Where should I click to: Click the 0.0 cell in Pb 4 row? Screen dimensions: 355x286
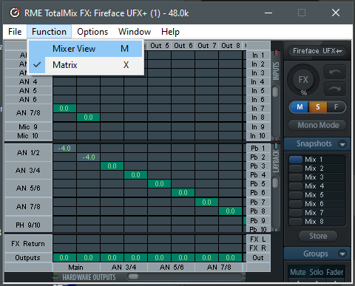click(x=135, y=175)
